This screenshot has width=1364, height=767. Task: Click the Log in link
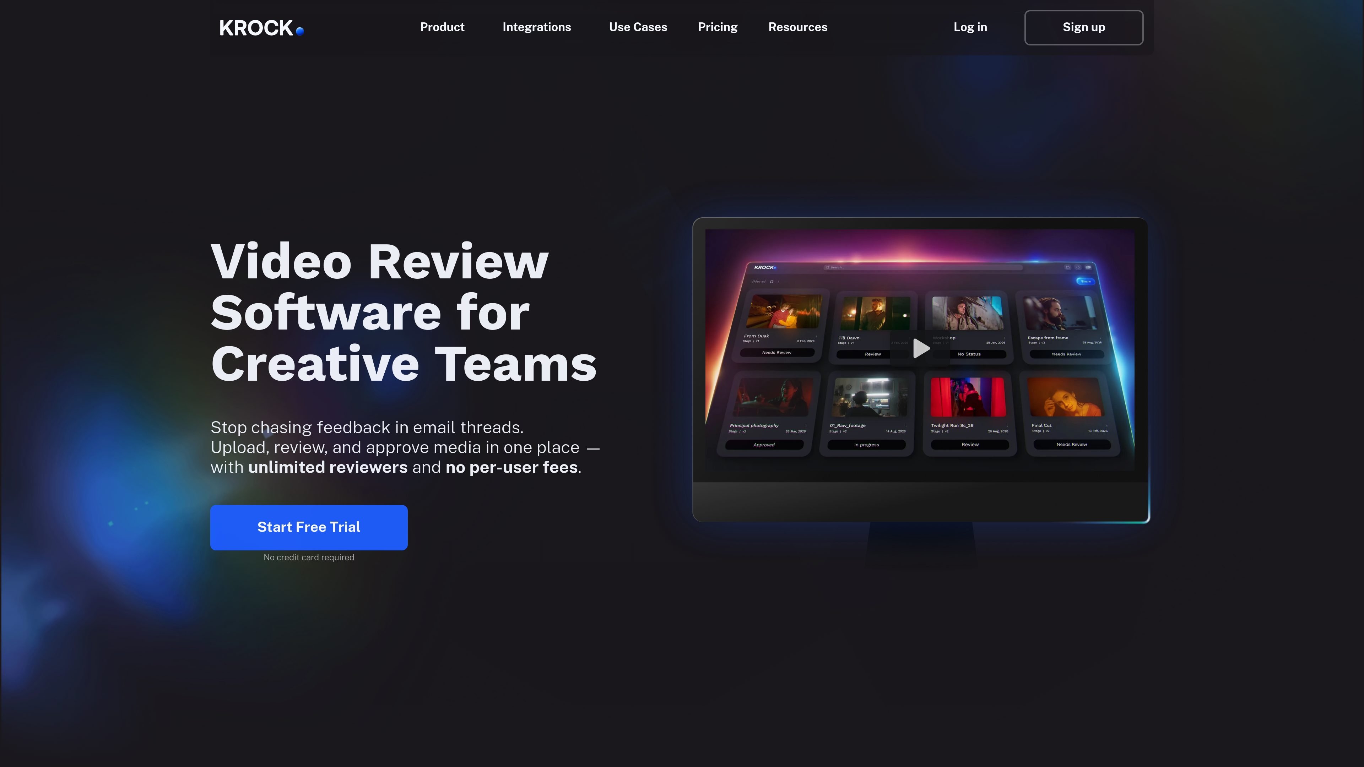970,27
